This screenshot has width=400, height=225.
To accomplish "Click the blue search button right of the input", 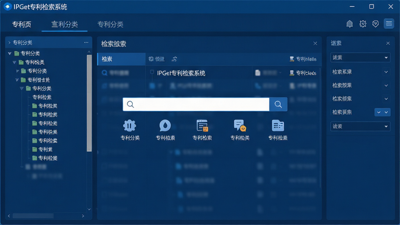I will pos(278,104).
